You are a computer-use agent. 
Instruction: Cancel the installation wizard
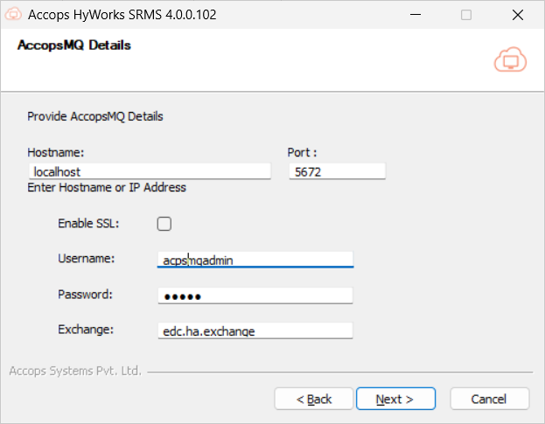tap(489, 399)
